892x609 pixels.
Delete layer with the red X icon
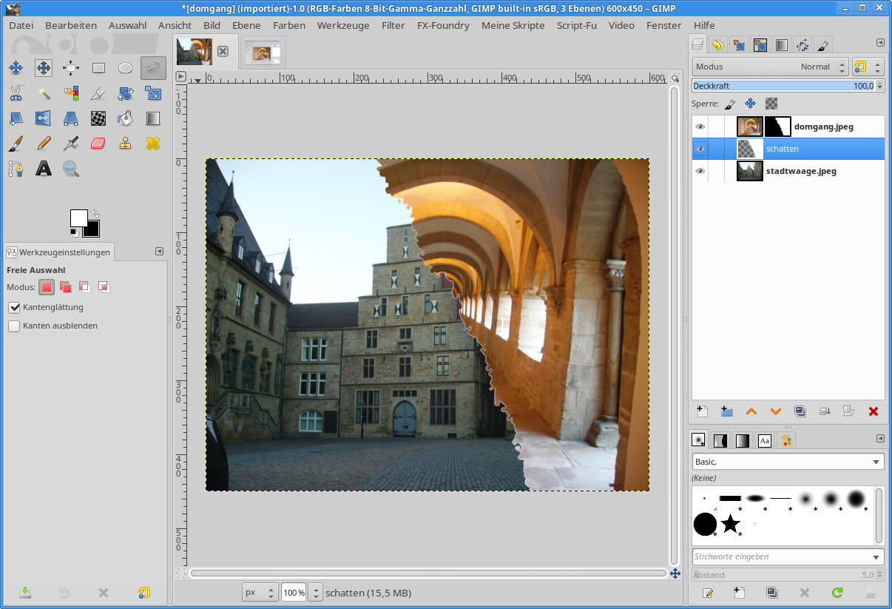point(873,411)
